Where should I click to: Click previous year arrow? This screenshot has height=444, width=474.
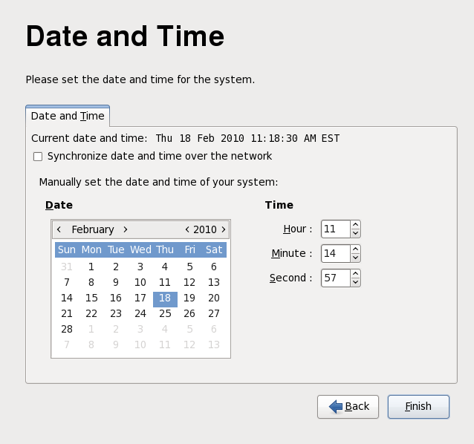point(187,229)
